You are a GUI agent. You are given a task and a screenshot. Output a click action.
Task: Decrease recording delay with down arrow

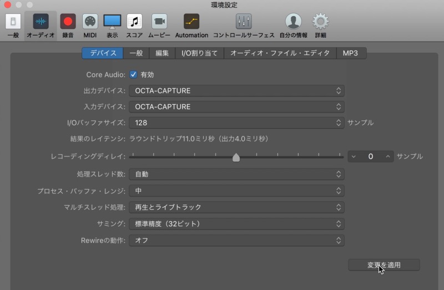[354, 156]
